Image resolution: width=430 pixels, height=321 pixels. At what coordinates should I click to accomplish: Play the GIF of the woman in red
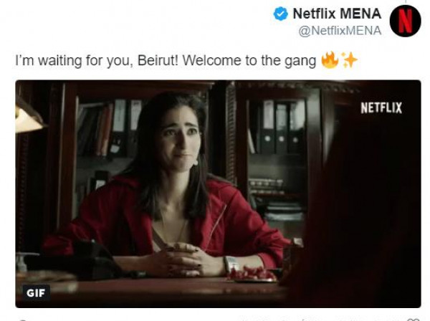coord(218,193)
